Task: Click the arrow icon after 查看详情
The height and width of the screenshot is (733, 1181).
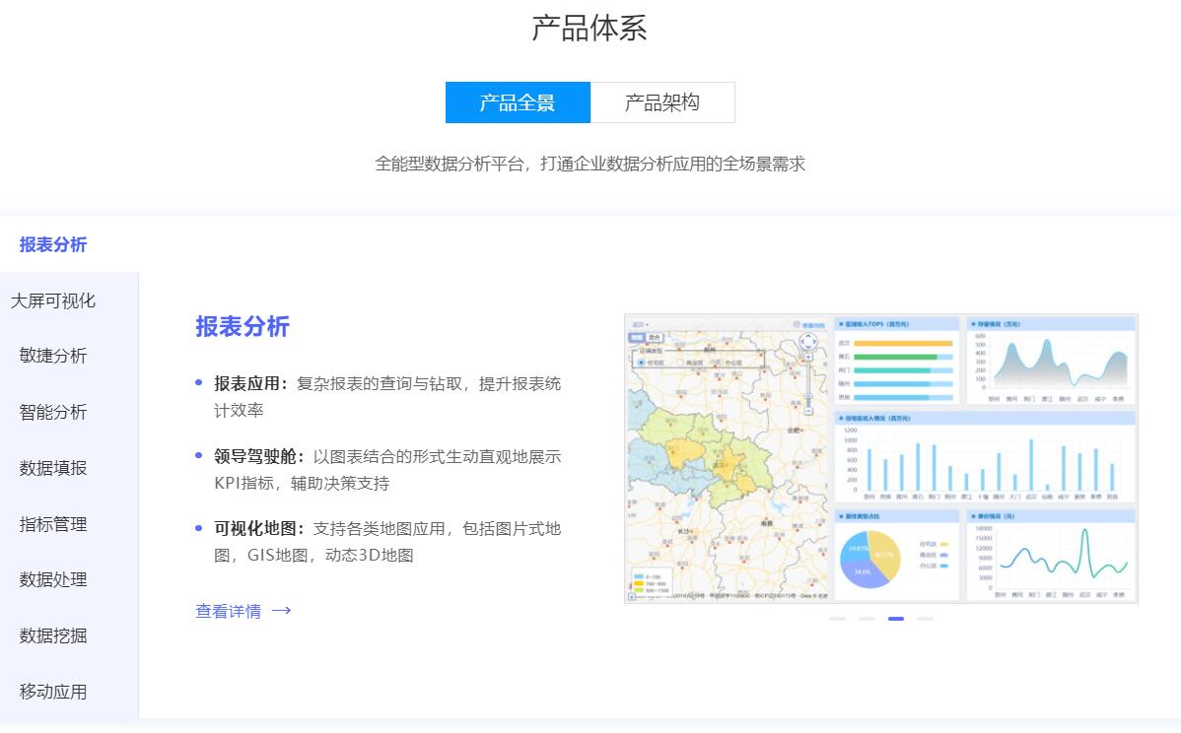Action: pos(282,611)
